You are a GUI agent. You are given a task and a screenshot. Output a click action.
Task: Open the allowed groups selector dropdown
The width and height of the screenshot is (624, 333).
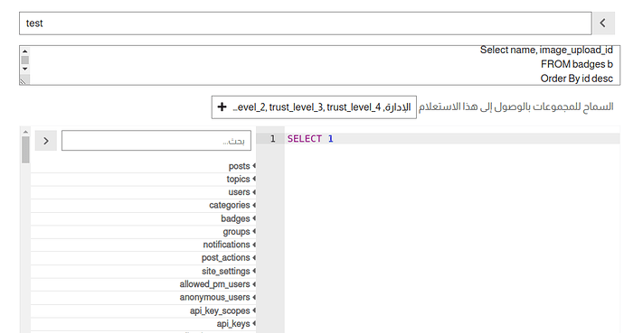pos(314,106)
